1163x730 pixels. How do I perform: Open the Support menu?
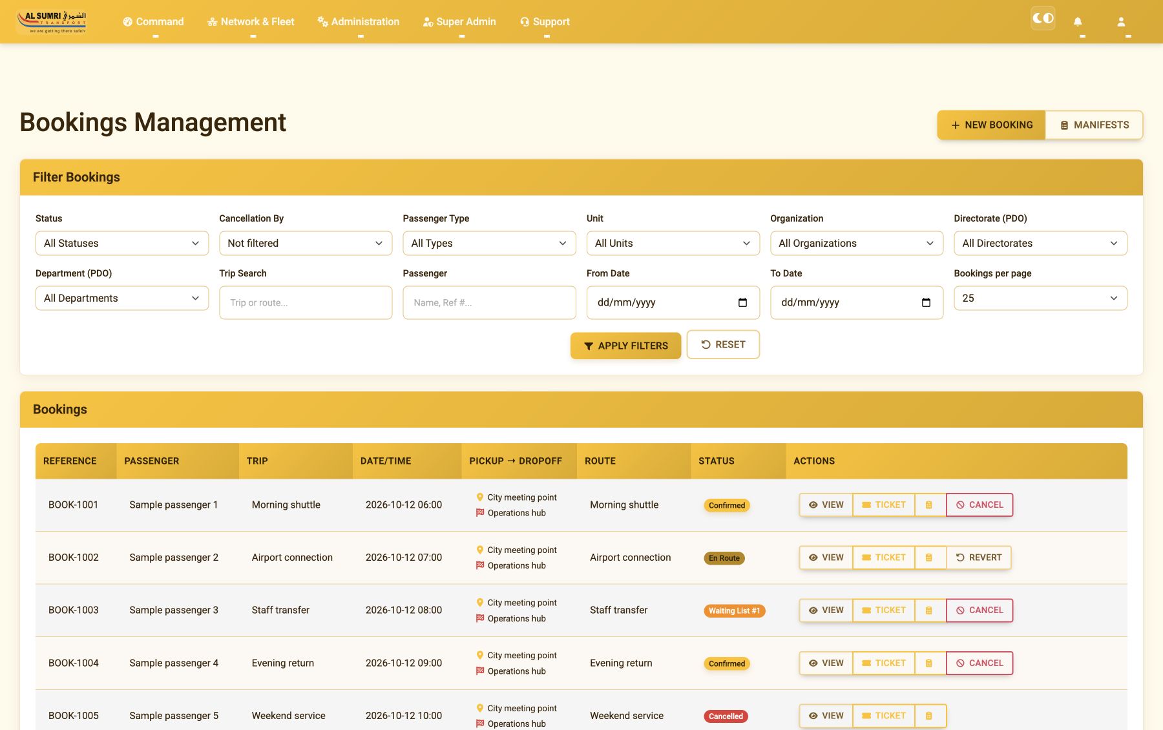click(x=545, y=21)
